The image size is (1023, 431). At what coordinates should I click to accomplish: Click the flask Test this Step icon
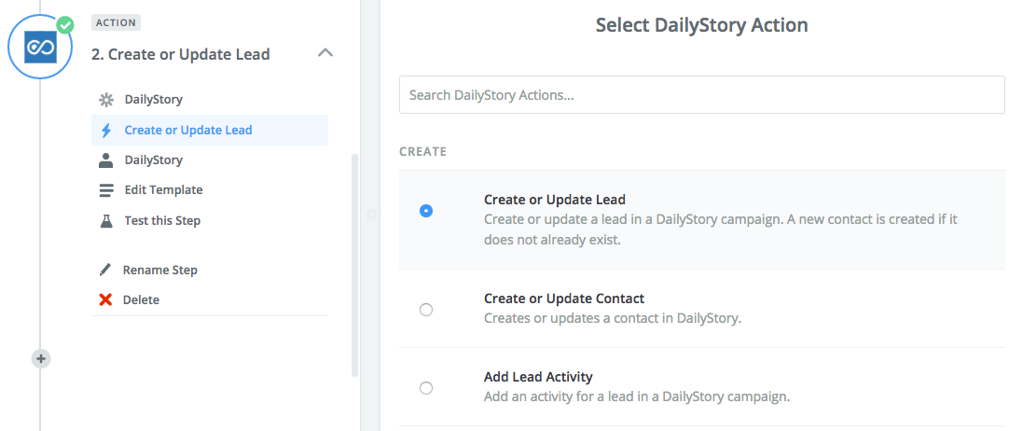pyautogui.click(x=105, y=221)
